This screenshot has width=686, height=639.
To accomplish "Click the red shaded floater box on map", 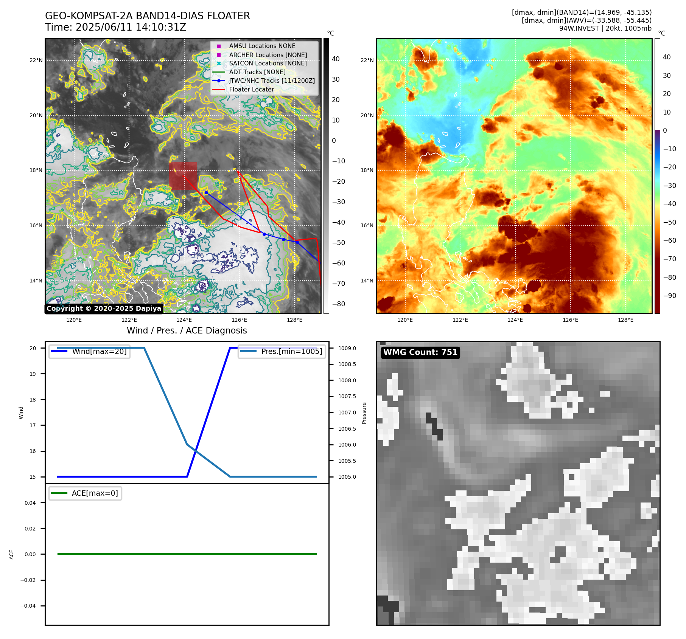I will (x=183, y=176).
